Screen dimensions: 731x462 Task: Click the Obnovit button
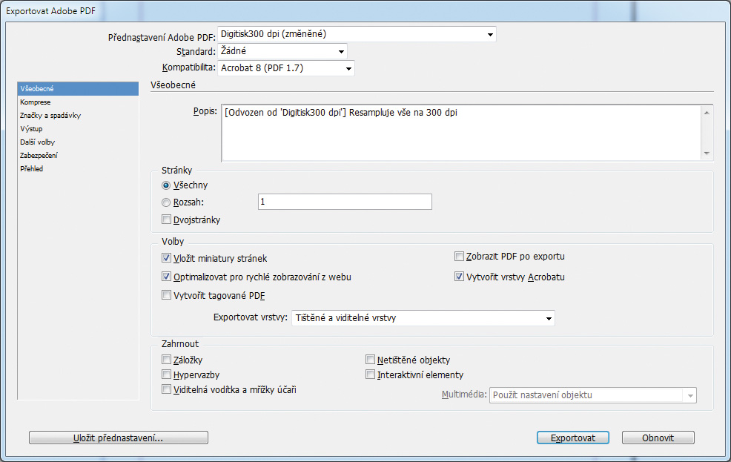click(658, 438)
